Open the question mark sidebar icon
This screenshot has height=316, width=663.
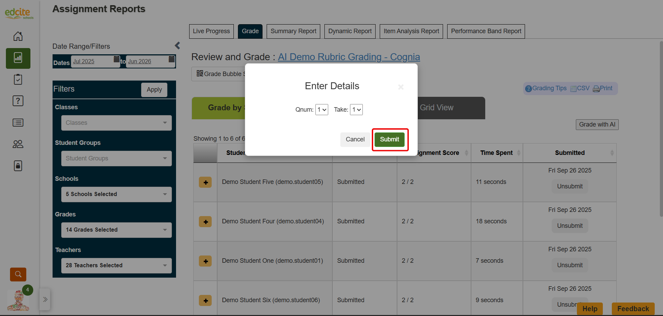pos(18,101)
